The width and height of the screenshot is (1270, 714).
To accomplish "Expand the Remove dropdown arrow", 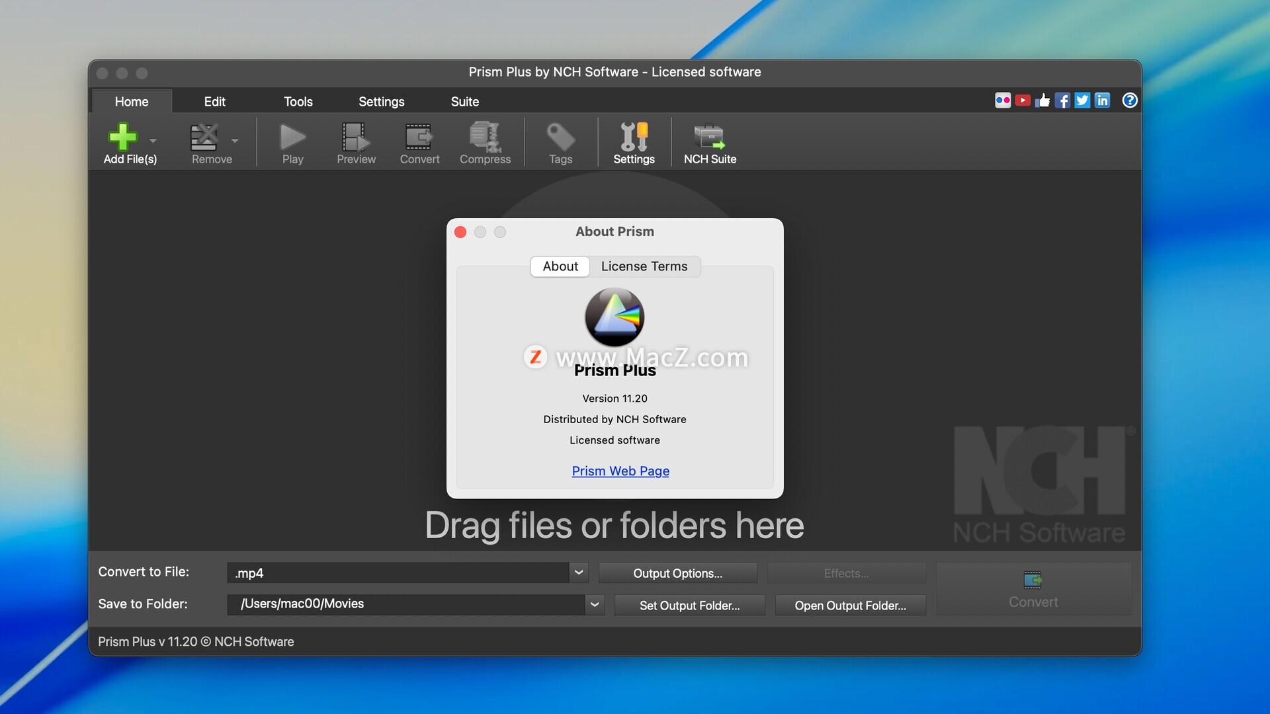I will (x=235, y=141).
